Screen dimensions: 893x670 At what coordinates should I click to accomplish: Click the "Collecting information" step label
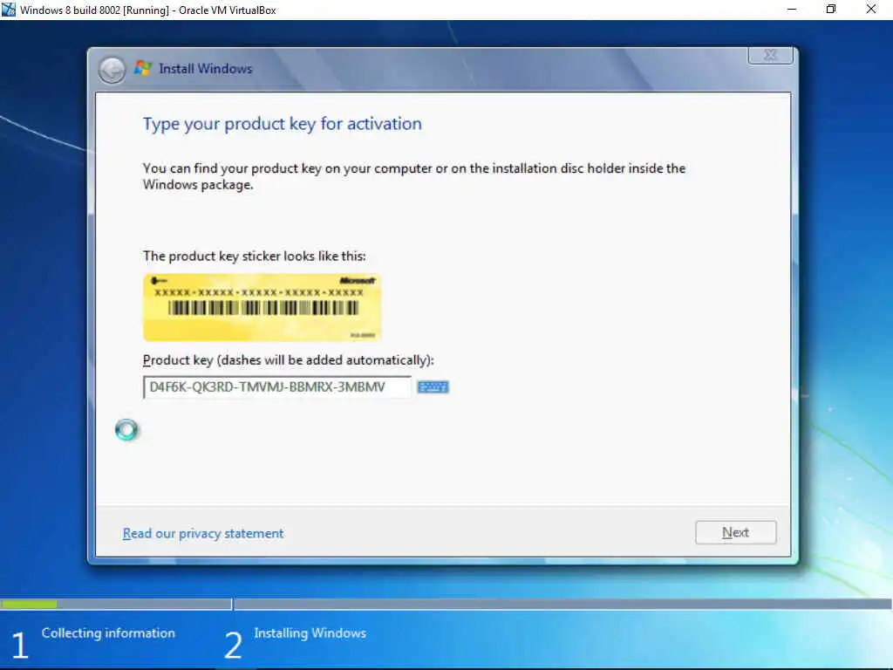point(108,633)
